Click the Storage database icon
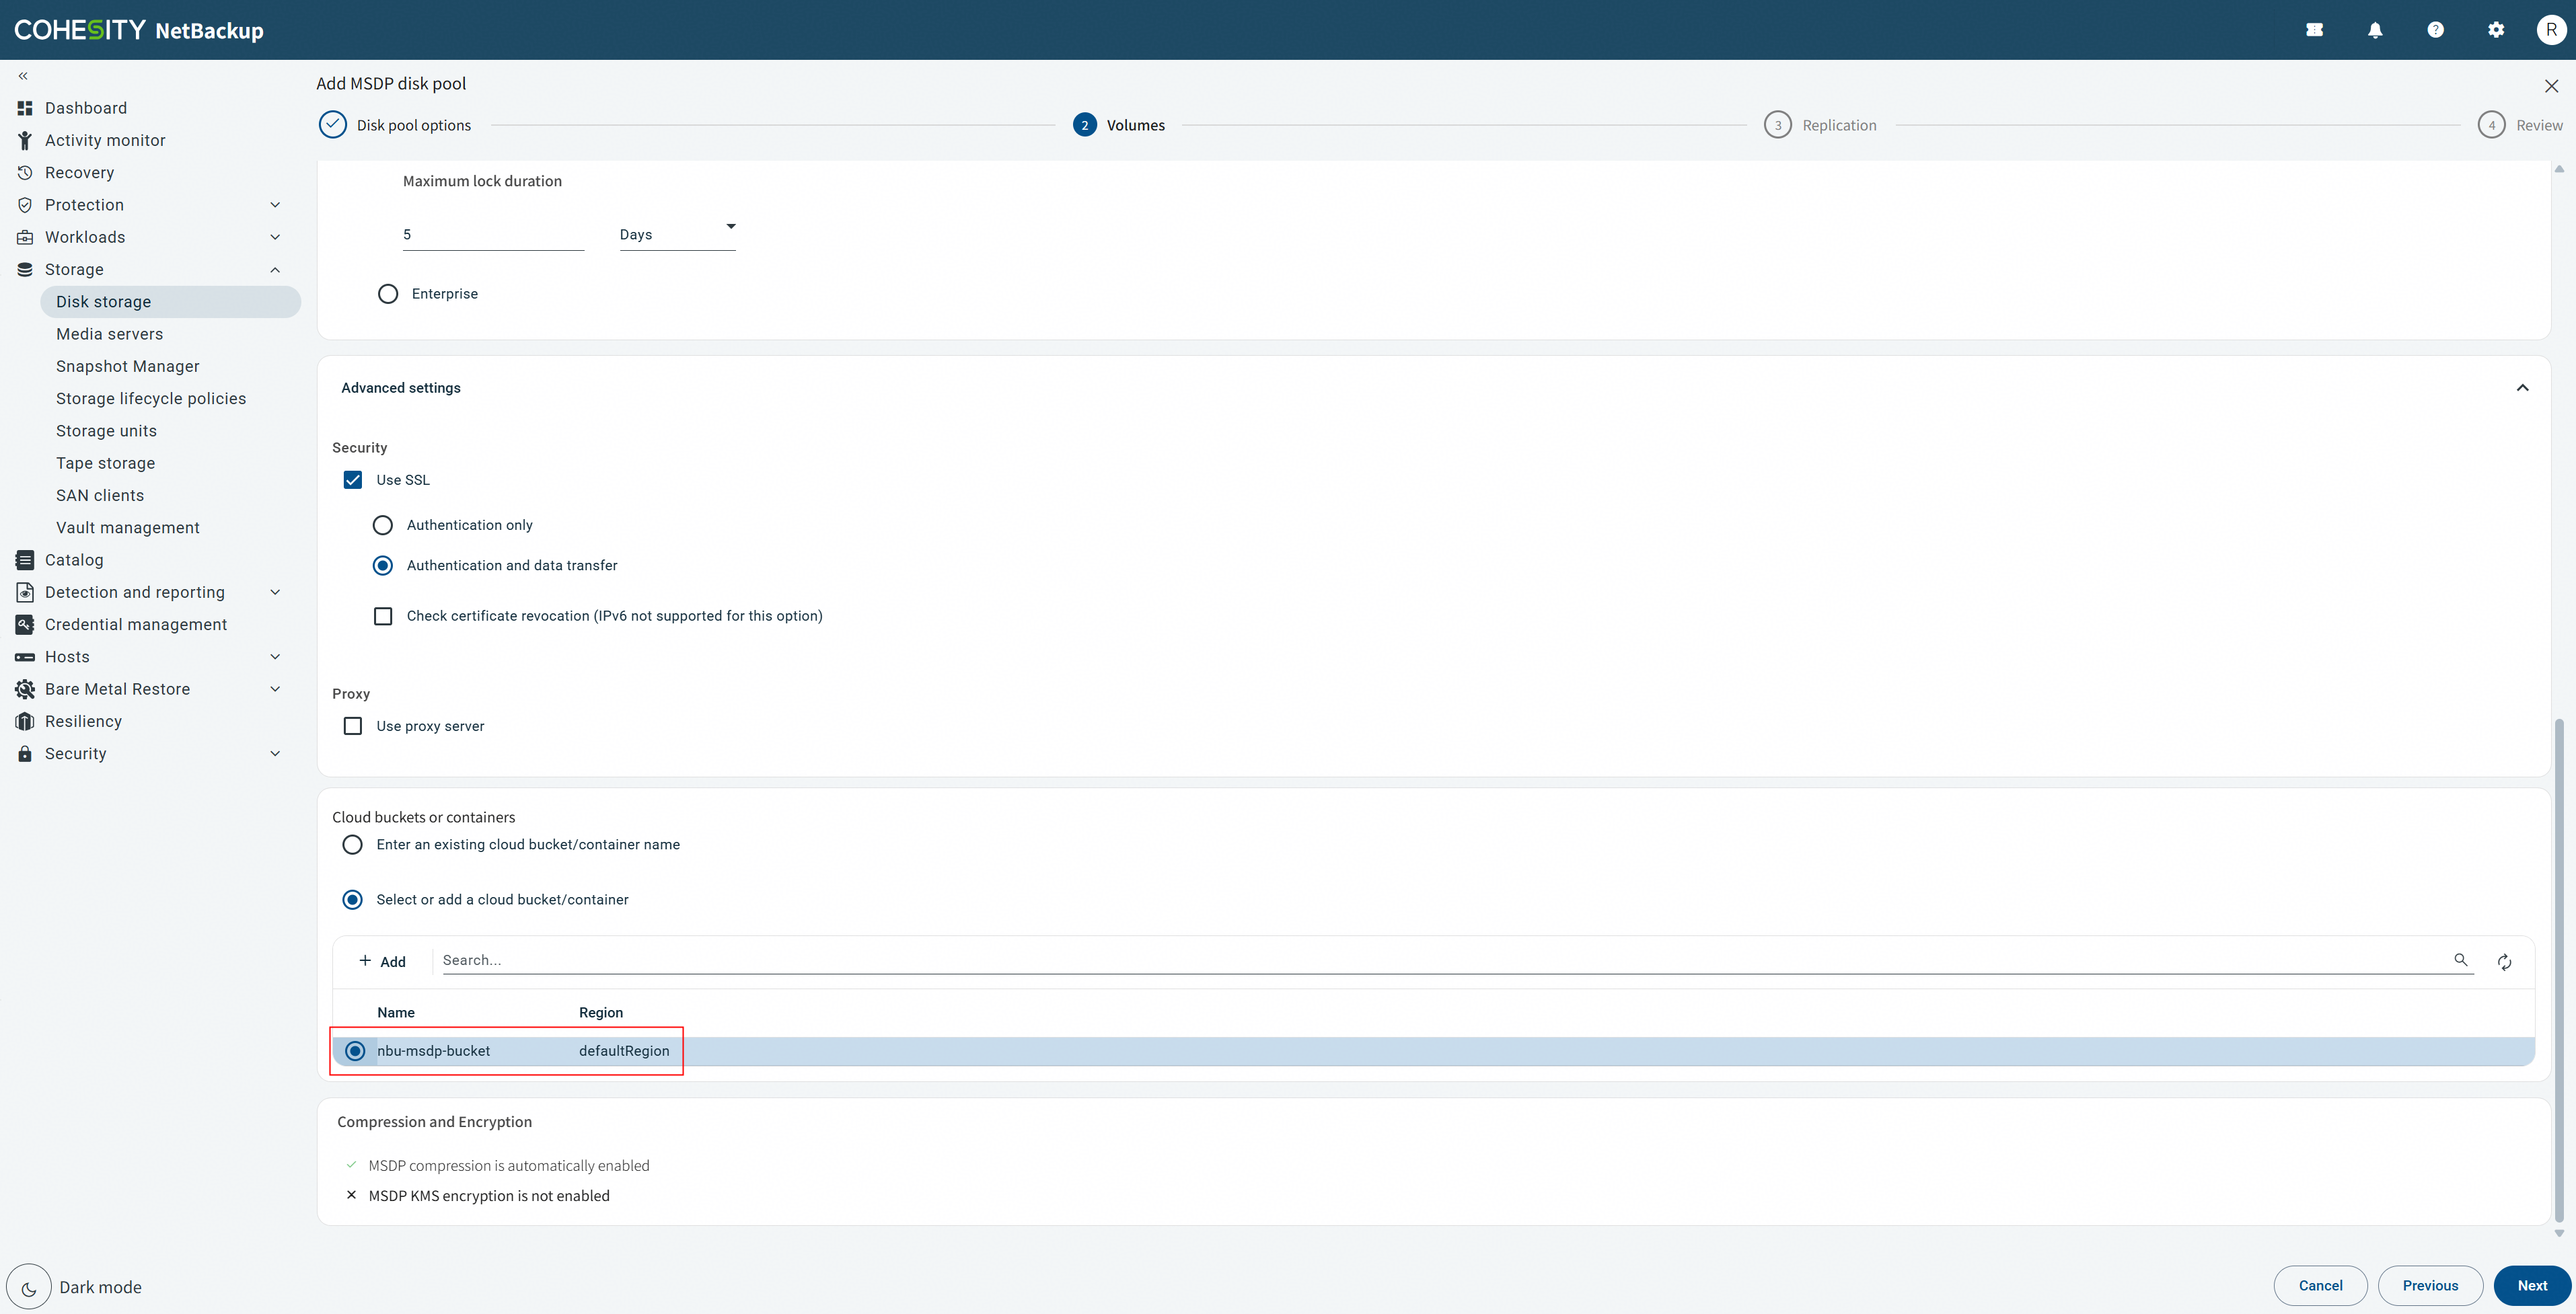Viewport: 2576px width, 1314px height. tap(25, 270)
